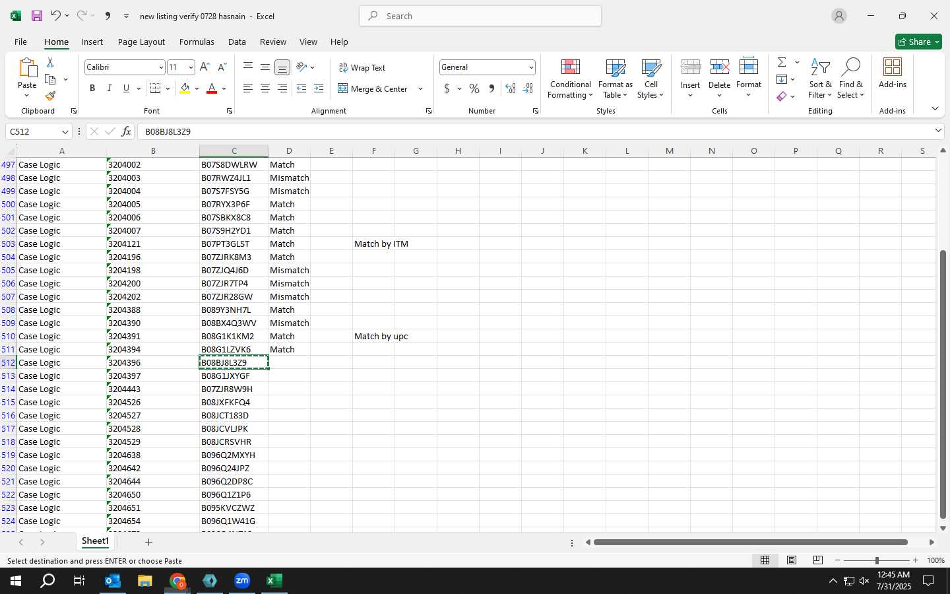Activate the Format Painter brush
The height and width of the screenshot is (594, 950).
[x=50, y=96]
